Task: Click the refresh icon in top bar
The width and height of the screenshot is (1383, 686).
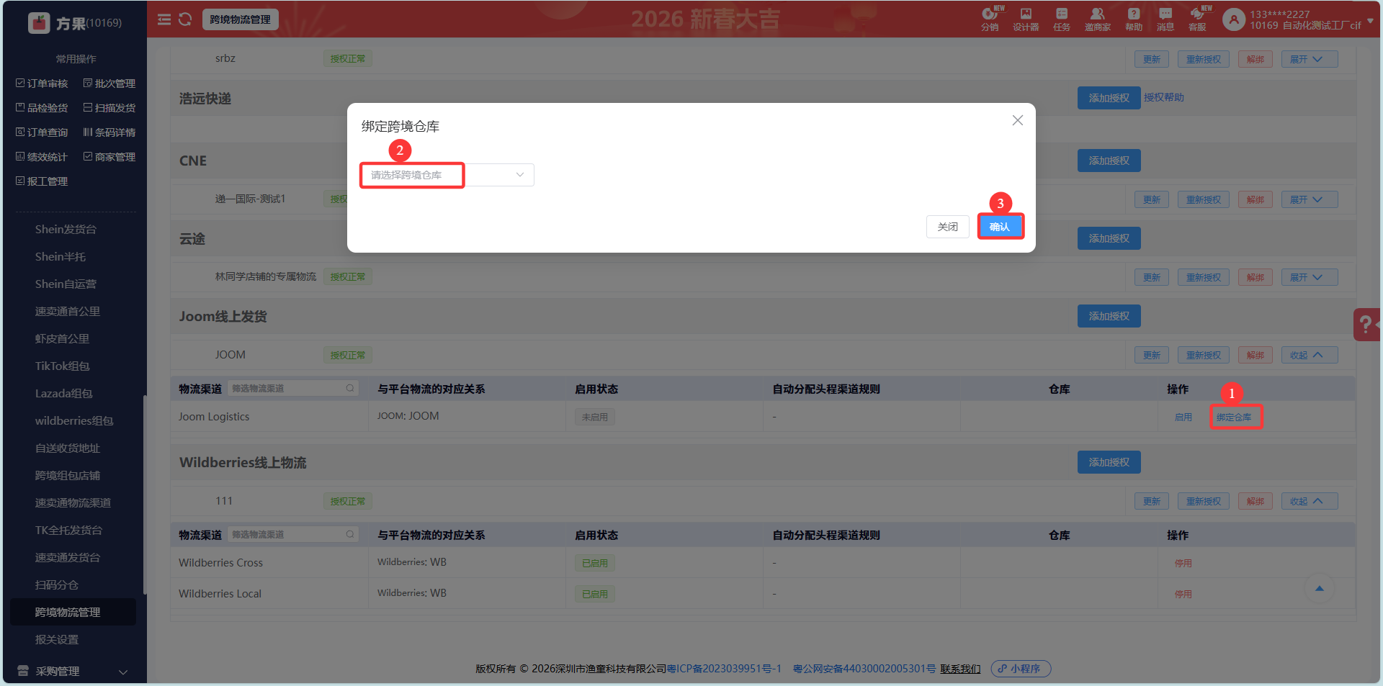Action: click(185, 19)
